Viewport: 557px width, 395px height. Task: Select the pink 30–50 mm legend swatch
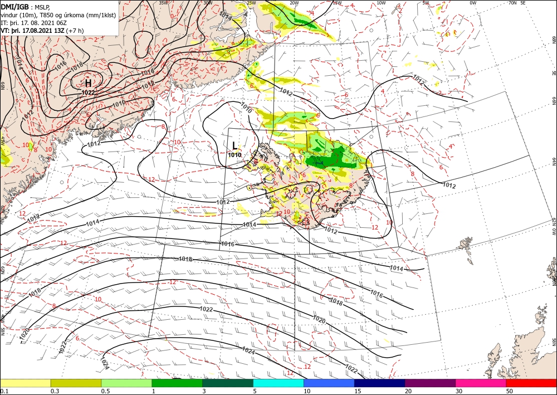tap(481, 383)
